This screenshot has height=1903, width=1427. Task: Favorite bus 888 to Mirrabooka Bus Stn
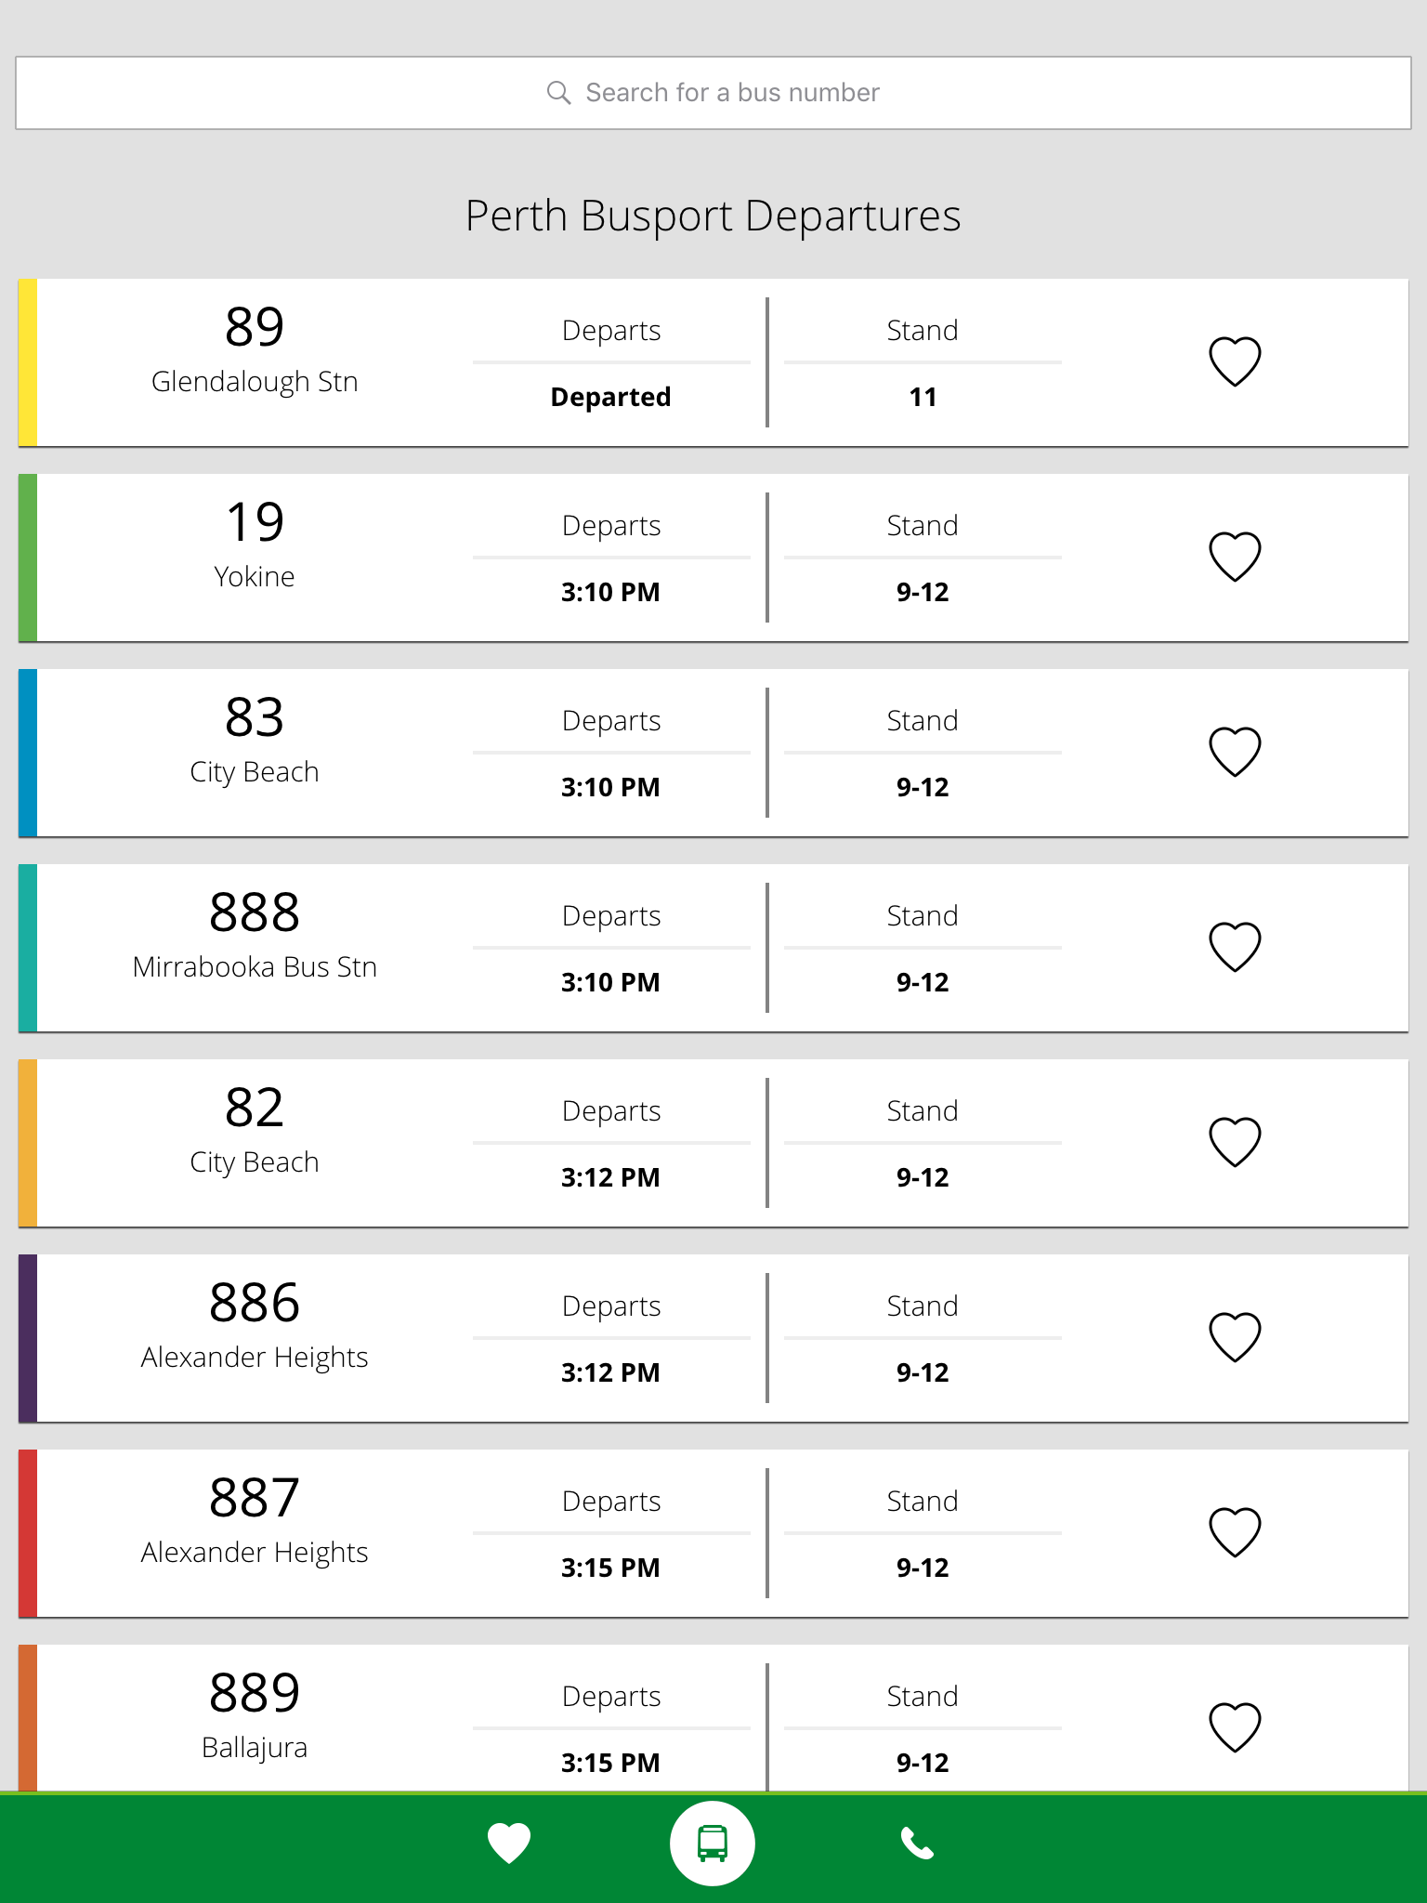pyautogui.click(x=1235, y=947)
